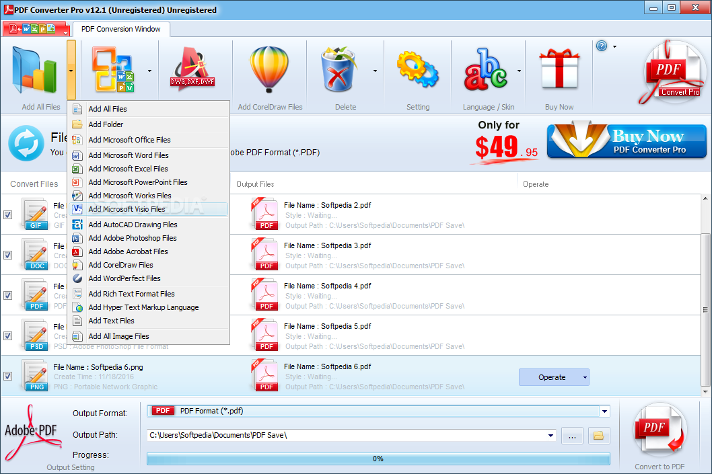Click the Operate column header
This screenshot has width=712, height=474.
click(536, 184)
